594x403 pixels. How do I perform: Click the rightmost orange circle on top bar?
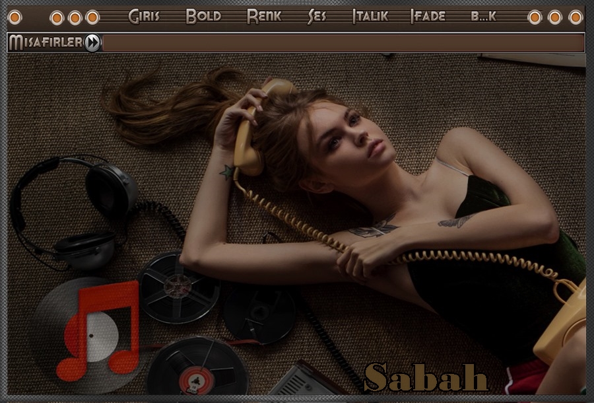click(x=576, y=17)
